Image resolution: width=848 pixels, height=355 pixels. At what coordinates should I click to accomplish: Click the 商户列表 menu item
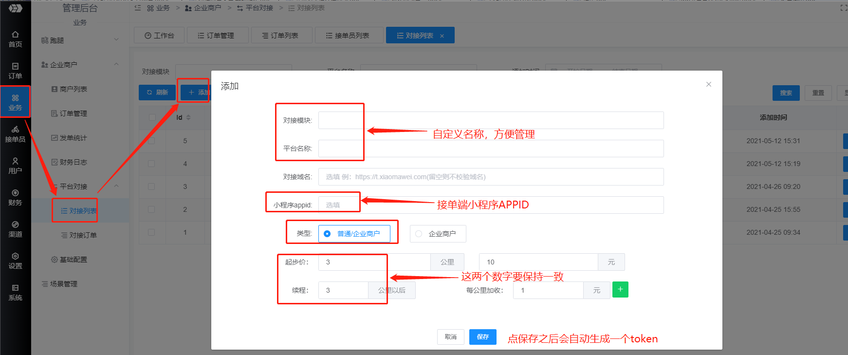click(74, 89)
